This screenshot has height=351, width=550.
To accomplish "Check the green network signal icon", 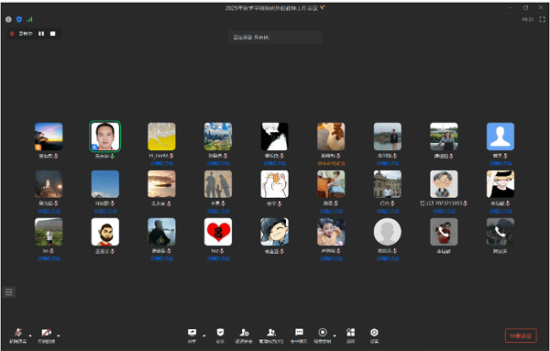I will pyautogui.click(x=30, y=19).
